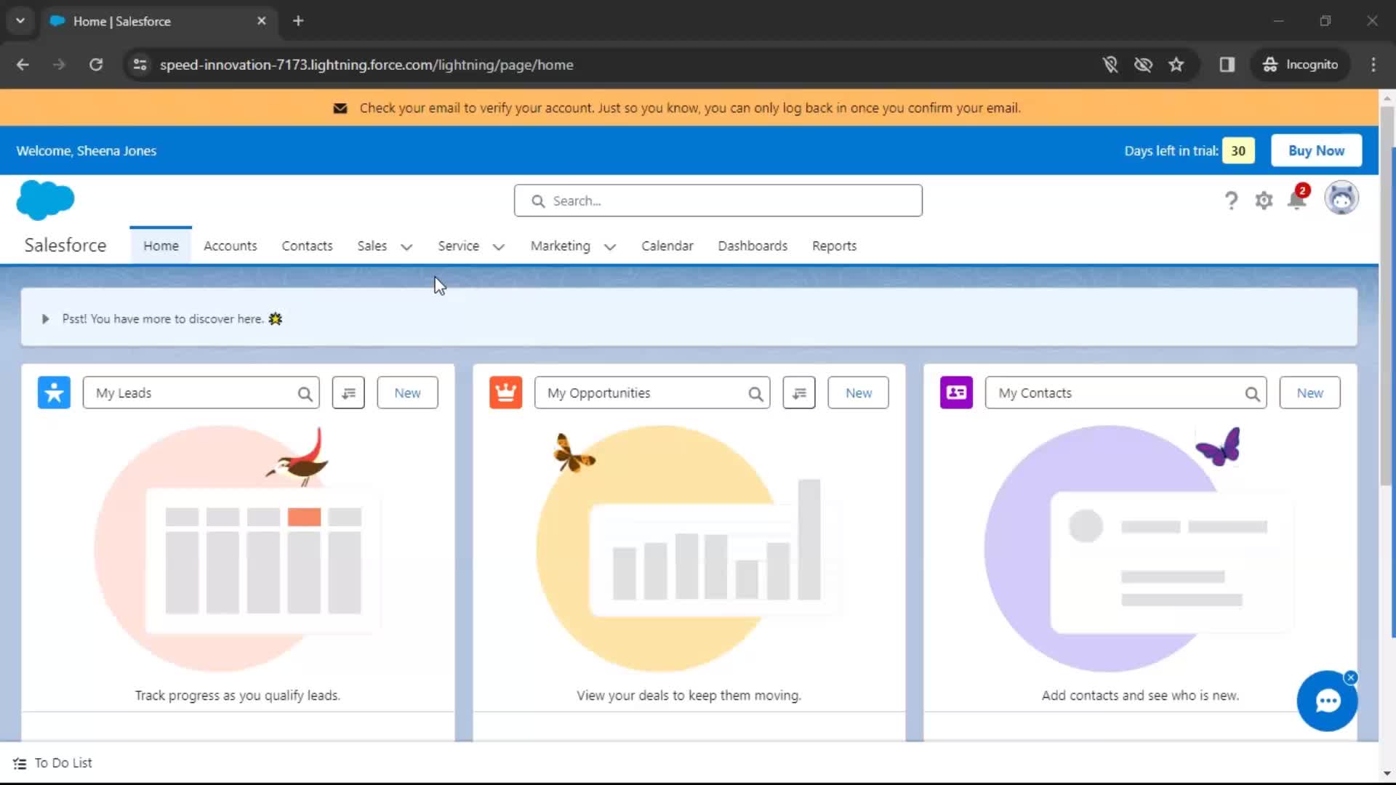Click the My Opportunities crown icon

(505, 392)
